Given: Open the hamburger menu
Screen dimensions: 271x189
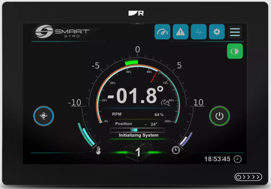Looking at the screenshot, I should pyautogui.click(x=235, y=32).
